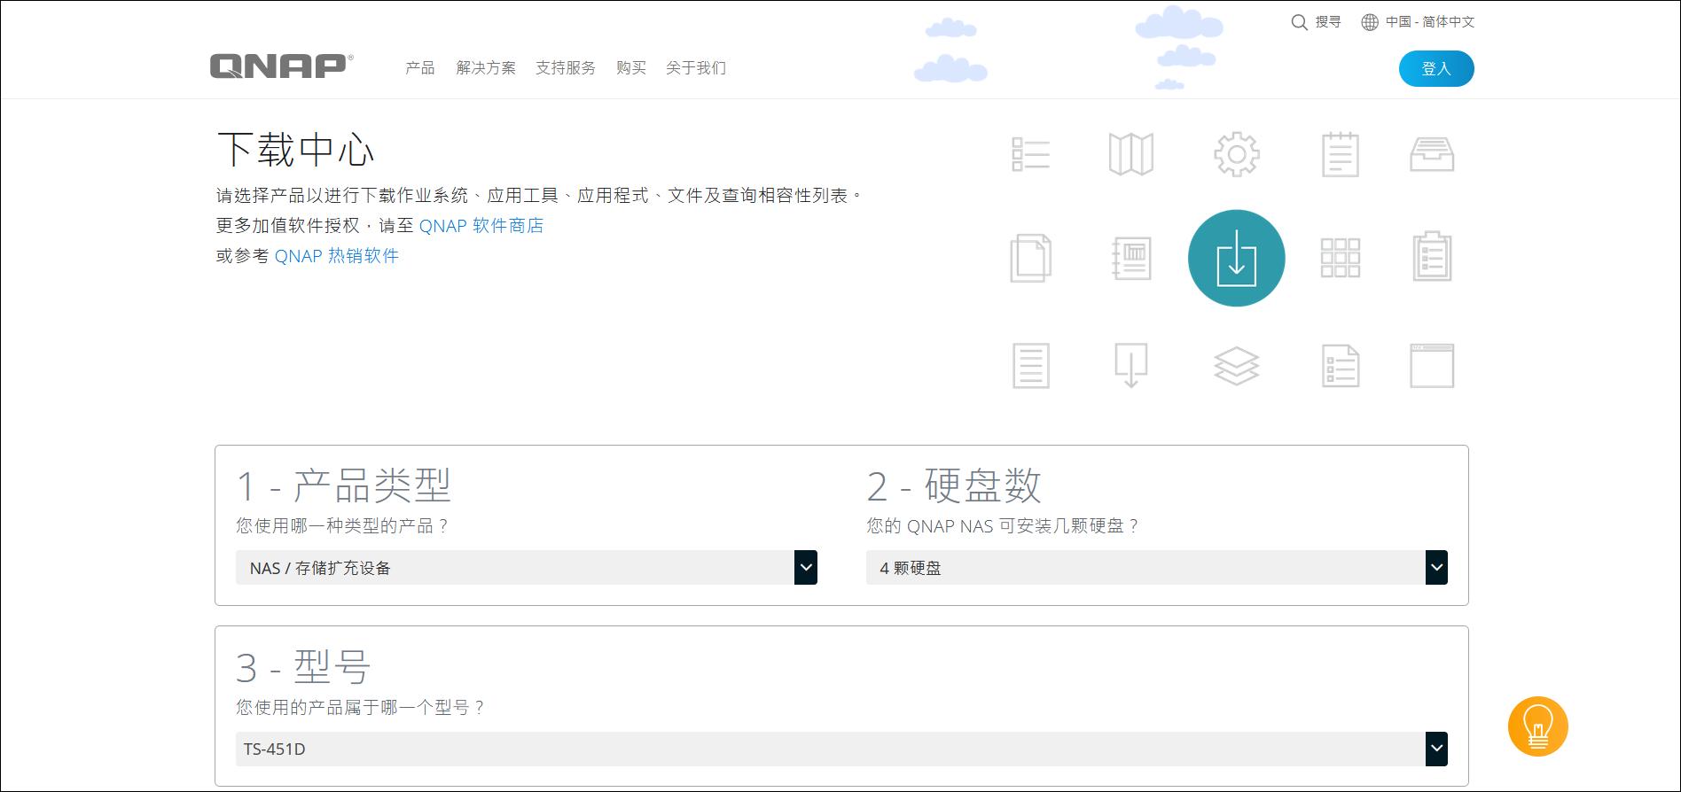Click the download arrow box icon bottom row

pos(1130,365)
